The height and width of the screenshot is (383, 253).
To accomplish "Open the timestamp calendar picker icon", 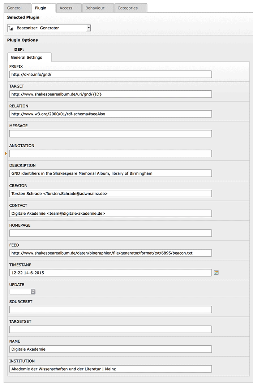I will tap(216, 272).
